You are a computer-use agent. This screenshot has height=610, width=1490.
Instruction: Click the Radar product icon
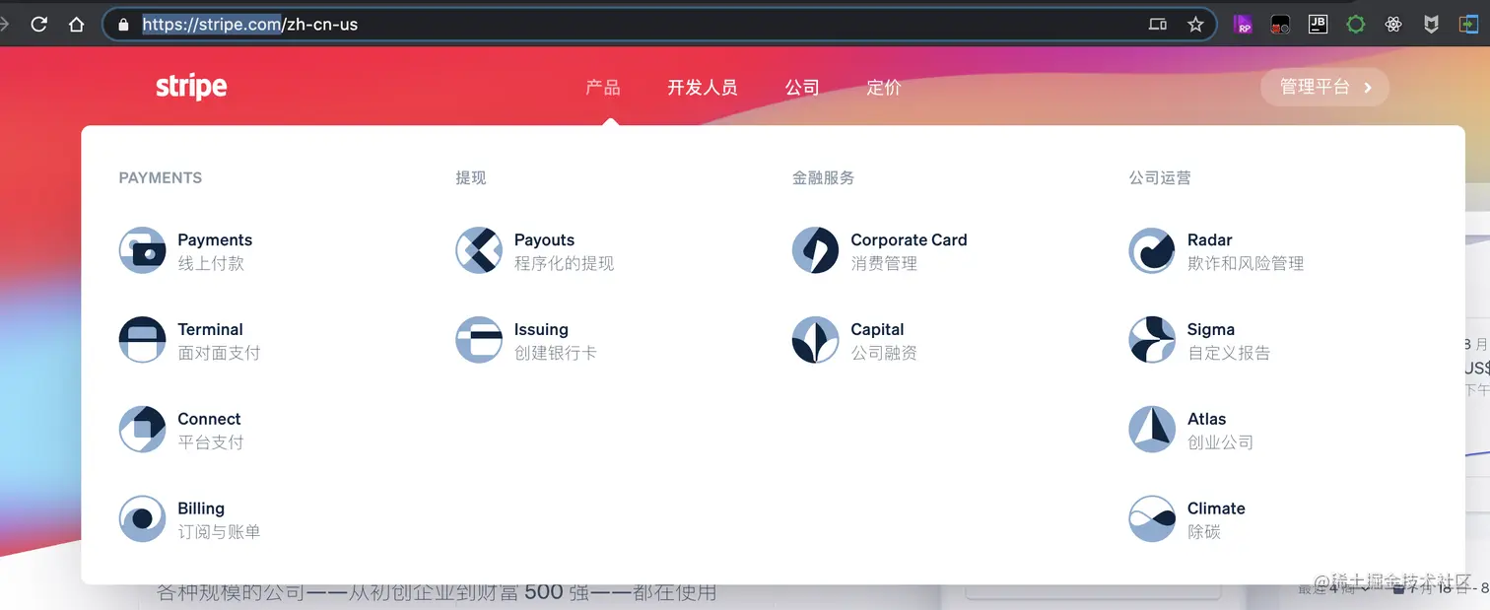point(1152,250)
